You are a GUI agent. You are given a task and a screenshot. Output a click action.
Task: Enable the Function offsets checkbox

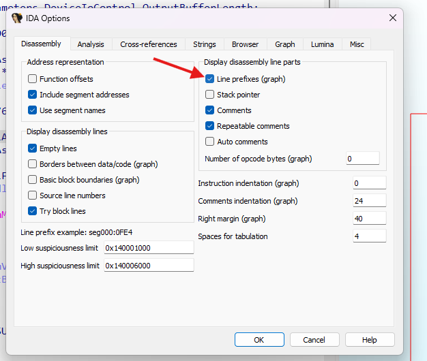tap(33, 79)
